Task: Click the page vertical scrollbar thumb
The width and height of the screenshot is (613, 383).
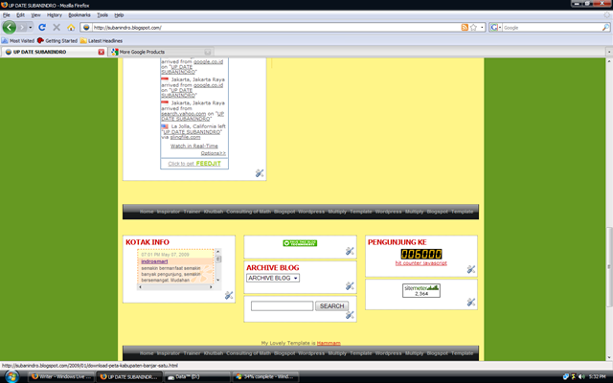Action: click(609, 266)
